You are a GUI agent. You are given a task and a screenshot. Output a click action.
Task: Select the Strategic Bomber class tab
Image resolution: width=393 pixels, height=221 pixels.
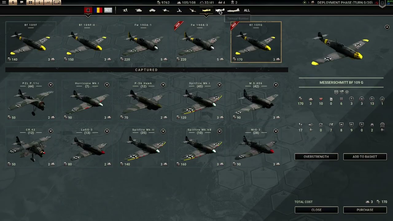click(x=233, y=10)
